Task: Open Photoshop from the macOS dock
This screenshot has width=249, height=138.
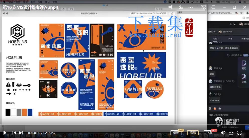Action: (x=91, y=135)
